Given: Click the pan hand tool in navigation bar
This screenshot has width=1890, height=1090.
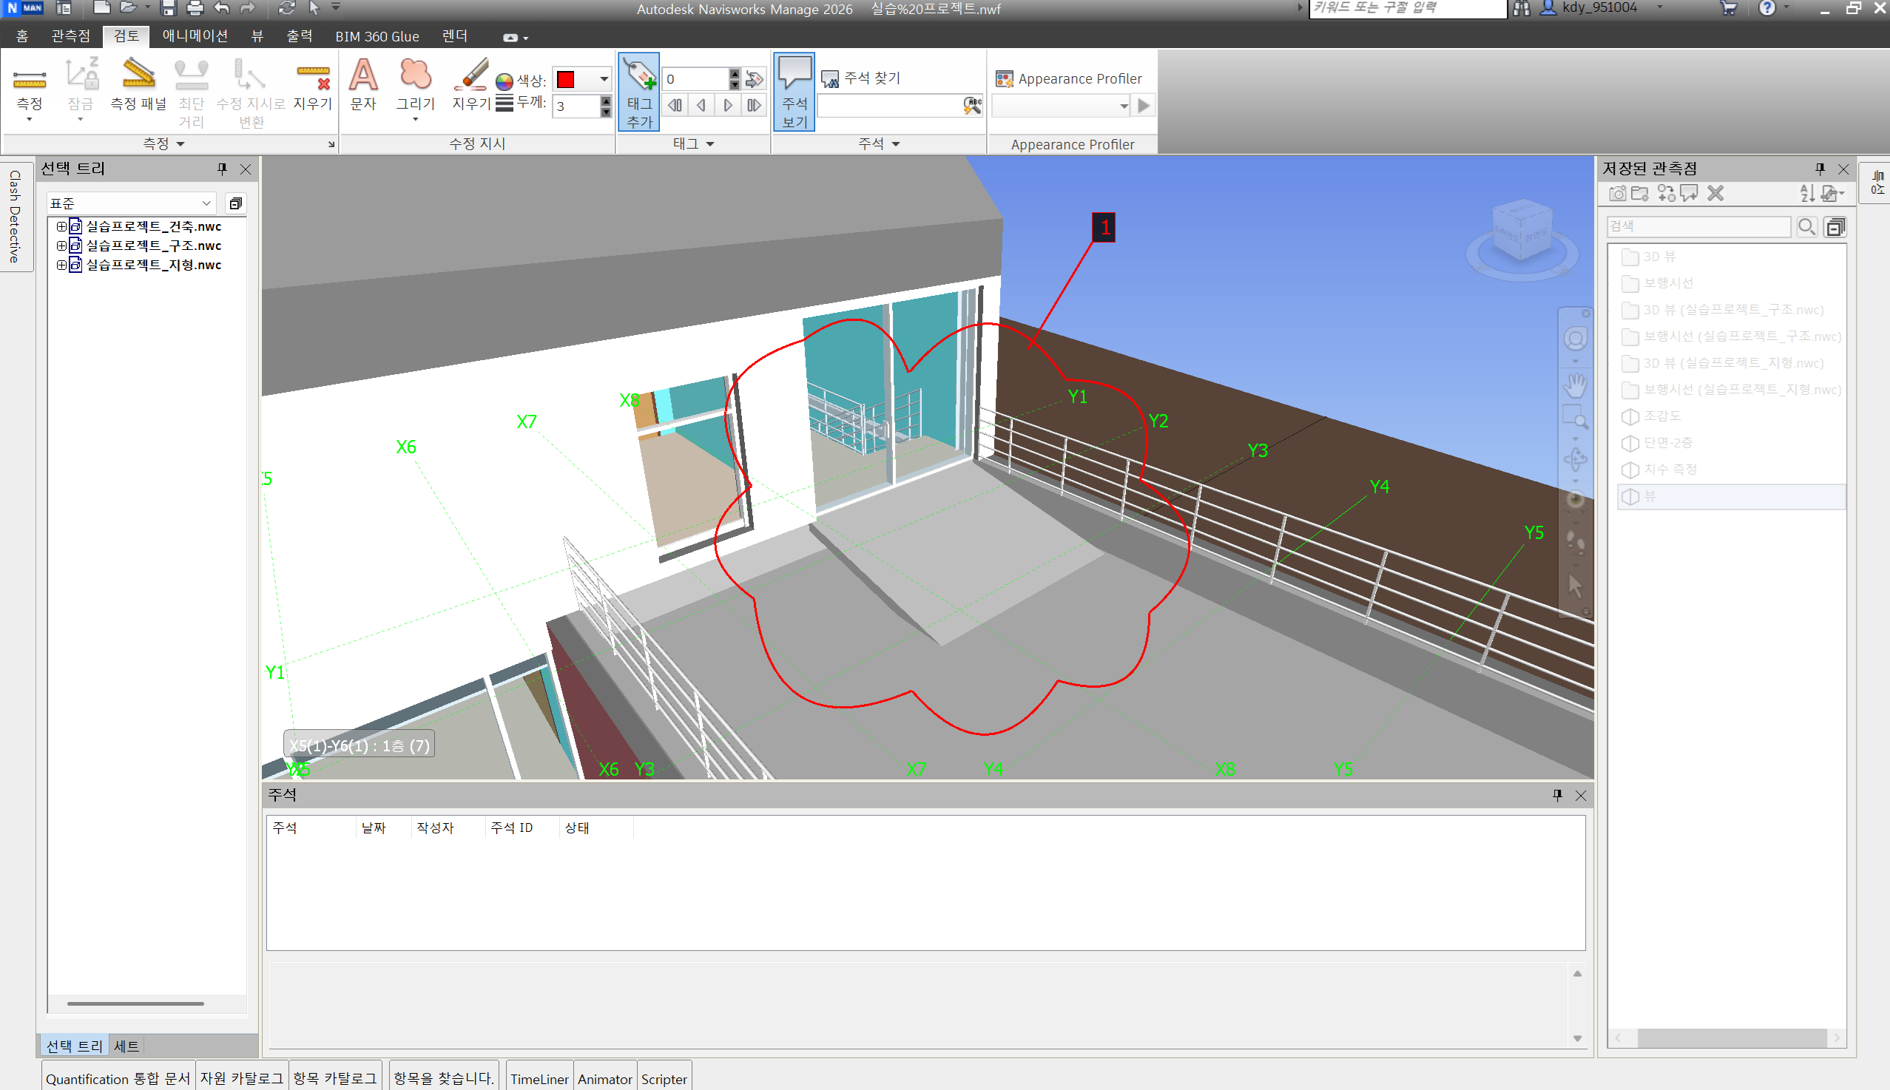Looking at the screenshot, I should click(1576, 386).
